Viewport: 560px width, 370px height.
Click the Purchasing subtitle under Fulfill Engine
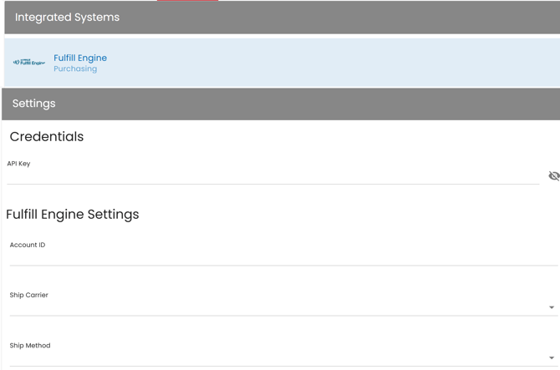tap(75, 69)
